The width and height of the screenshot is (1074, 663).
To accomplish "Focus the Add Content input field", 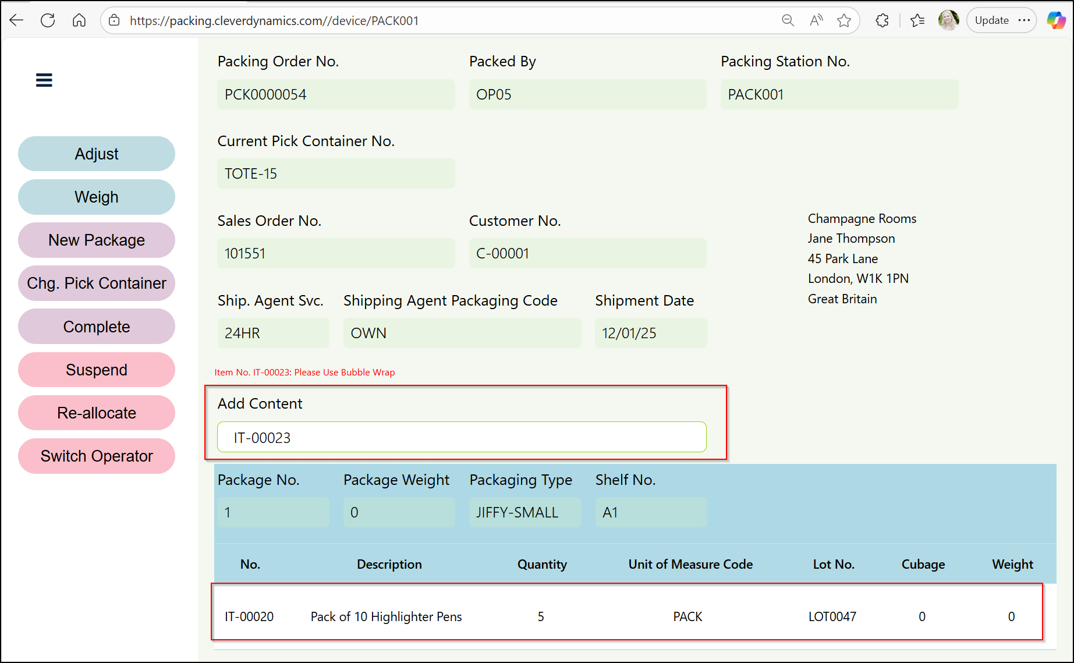I will tap(462, 437).
